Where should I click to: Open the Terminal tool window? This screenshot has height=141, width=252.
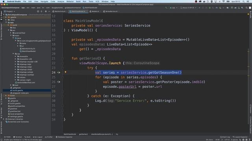pos(17,137)
